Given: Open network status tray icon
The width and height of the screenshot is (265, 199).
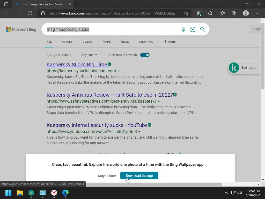Looking at the screenshot, I should click(233, 193).
